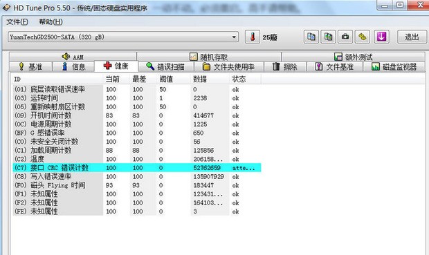Switch to the 信息 tab
This screenshot has height=255, width=429.
(x=73, y=67)
